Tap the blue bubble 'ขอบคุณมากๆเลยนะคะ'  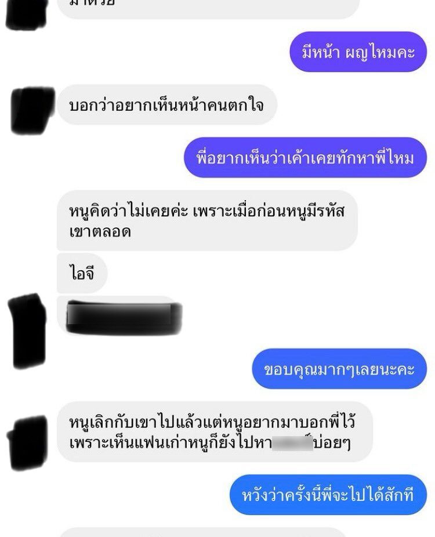339,369
